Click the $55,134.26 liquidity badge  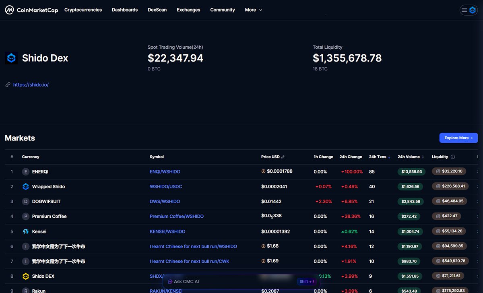point(449,231)
